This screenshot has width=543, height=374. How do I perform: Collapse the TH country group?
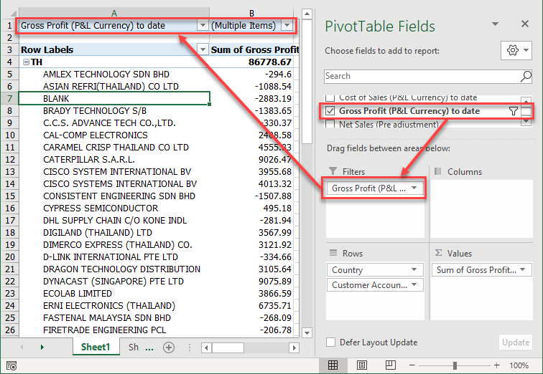click(x=26, y=62)
